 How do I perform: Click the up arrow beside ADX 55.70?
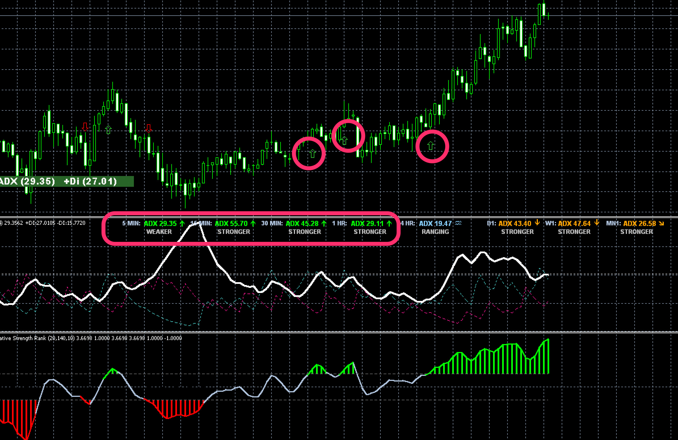click(253, 223)
